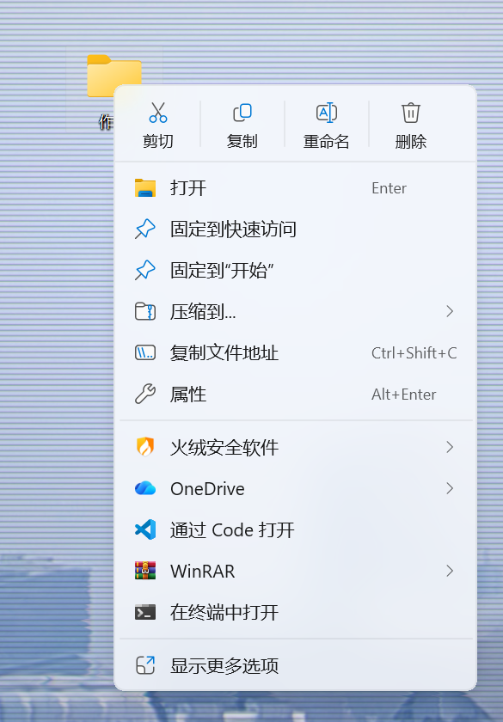503x722 pixels.
Task: Select 复制文件地址 menu entry
Action: point(295,353)
